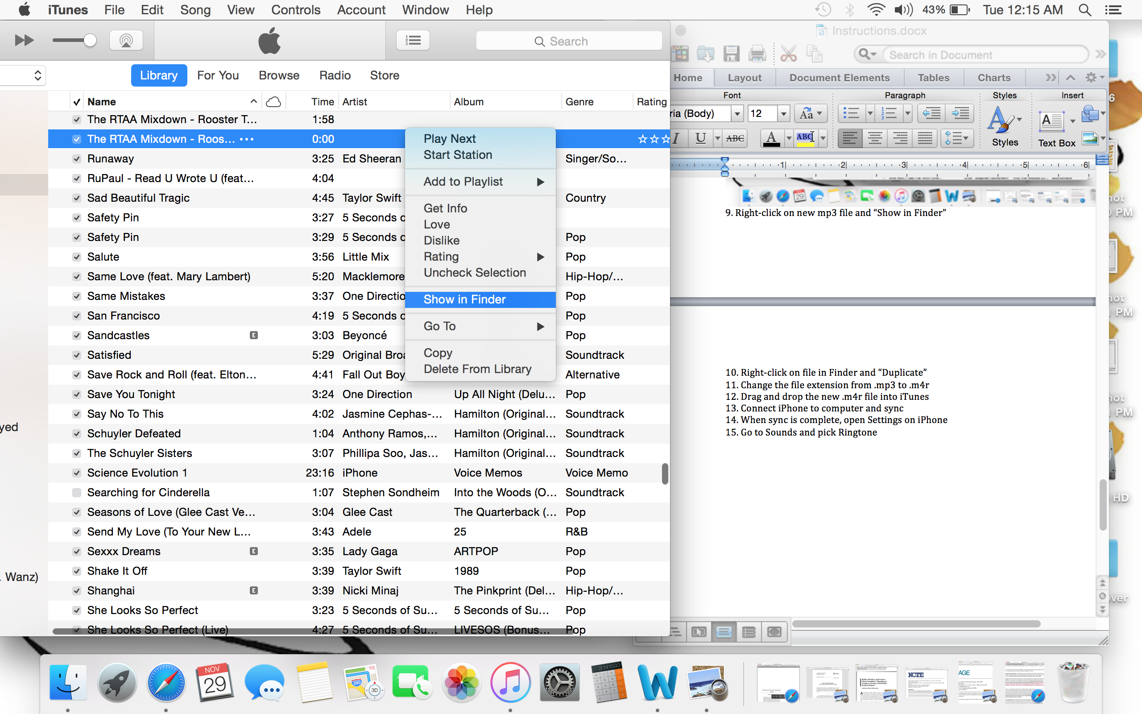Check the Searching for Cinderella checkbox
The image size is (1142, 714).
76,493
